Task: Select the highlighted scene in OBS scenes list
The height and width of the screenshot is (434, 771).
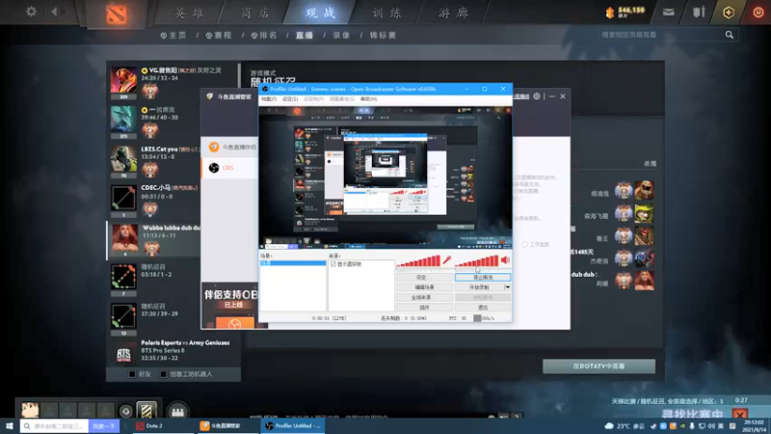Action: coord(293,263)
